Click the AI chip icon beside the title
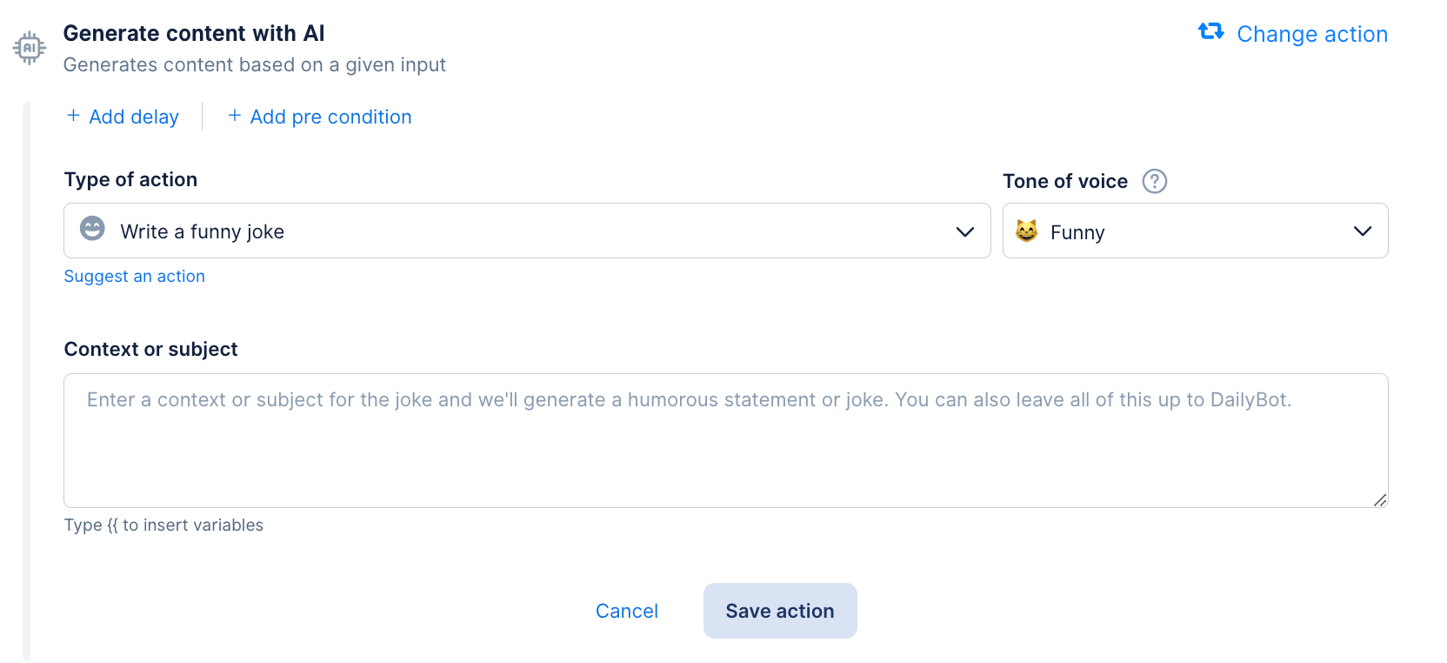This screenshot has width=1447, height=663. click(29, 48)
